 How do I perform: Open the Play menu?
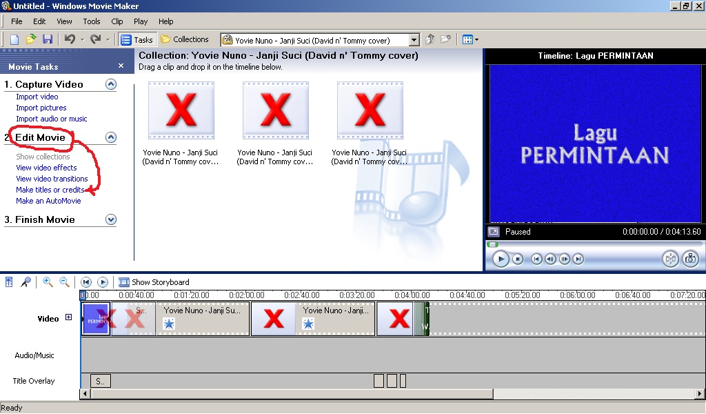coord(141,21)
